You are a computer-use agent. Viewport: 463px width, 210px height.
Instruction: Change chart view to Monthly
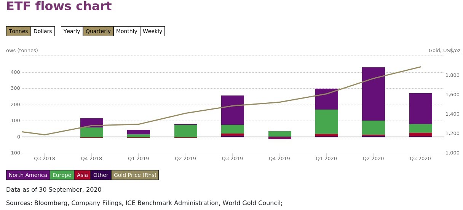(127, 31)
